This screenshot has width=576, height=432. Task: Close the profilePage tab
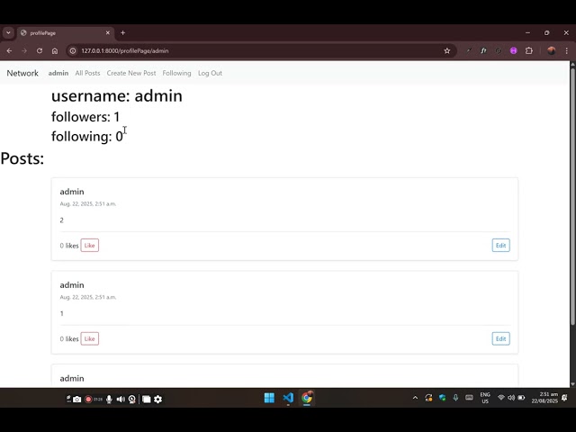[108, 32]
